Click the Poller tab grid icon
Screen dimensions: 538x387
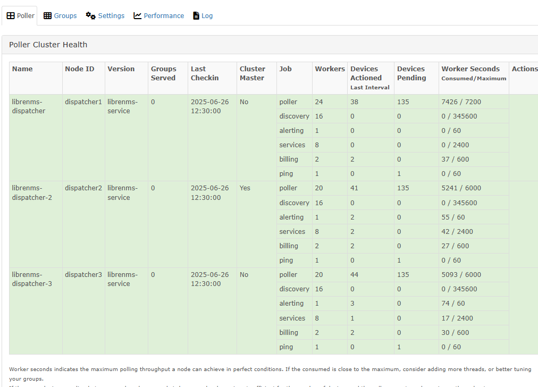coord(11,16)
